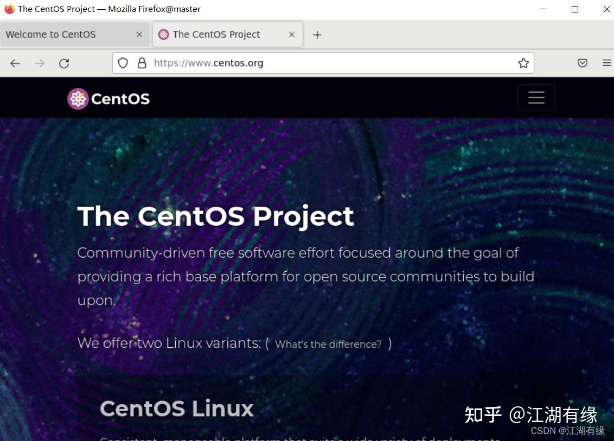Click the bookmark star in the address bar

(x=523, y=63)
